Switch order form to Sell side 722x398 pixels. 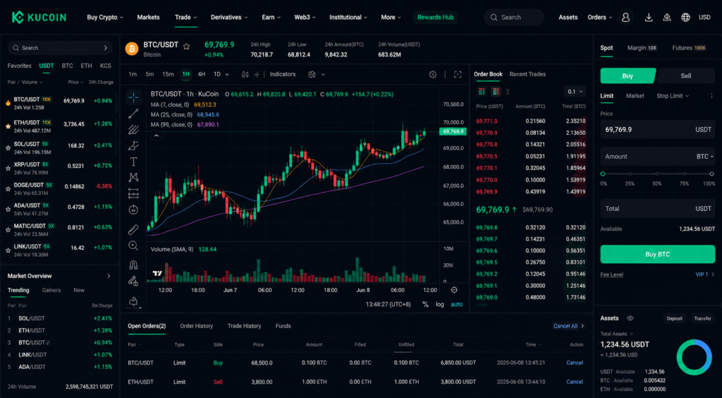pos(685,76)
